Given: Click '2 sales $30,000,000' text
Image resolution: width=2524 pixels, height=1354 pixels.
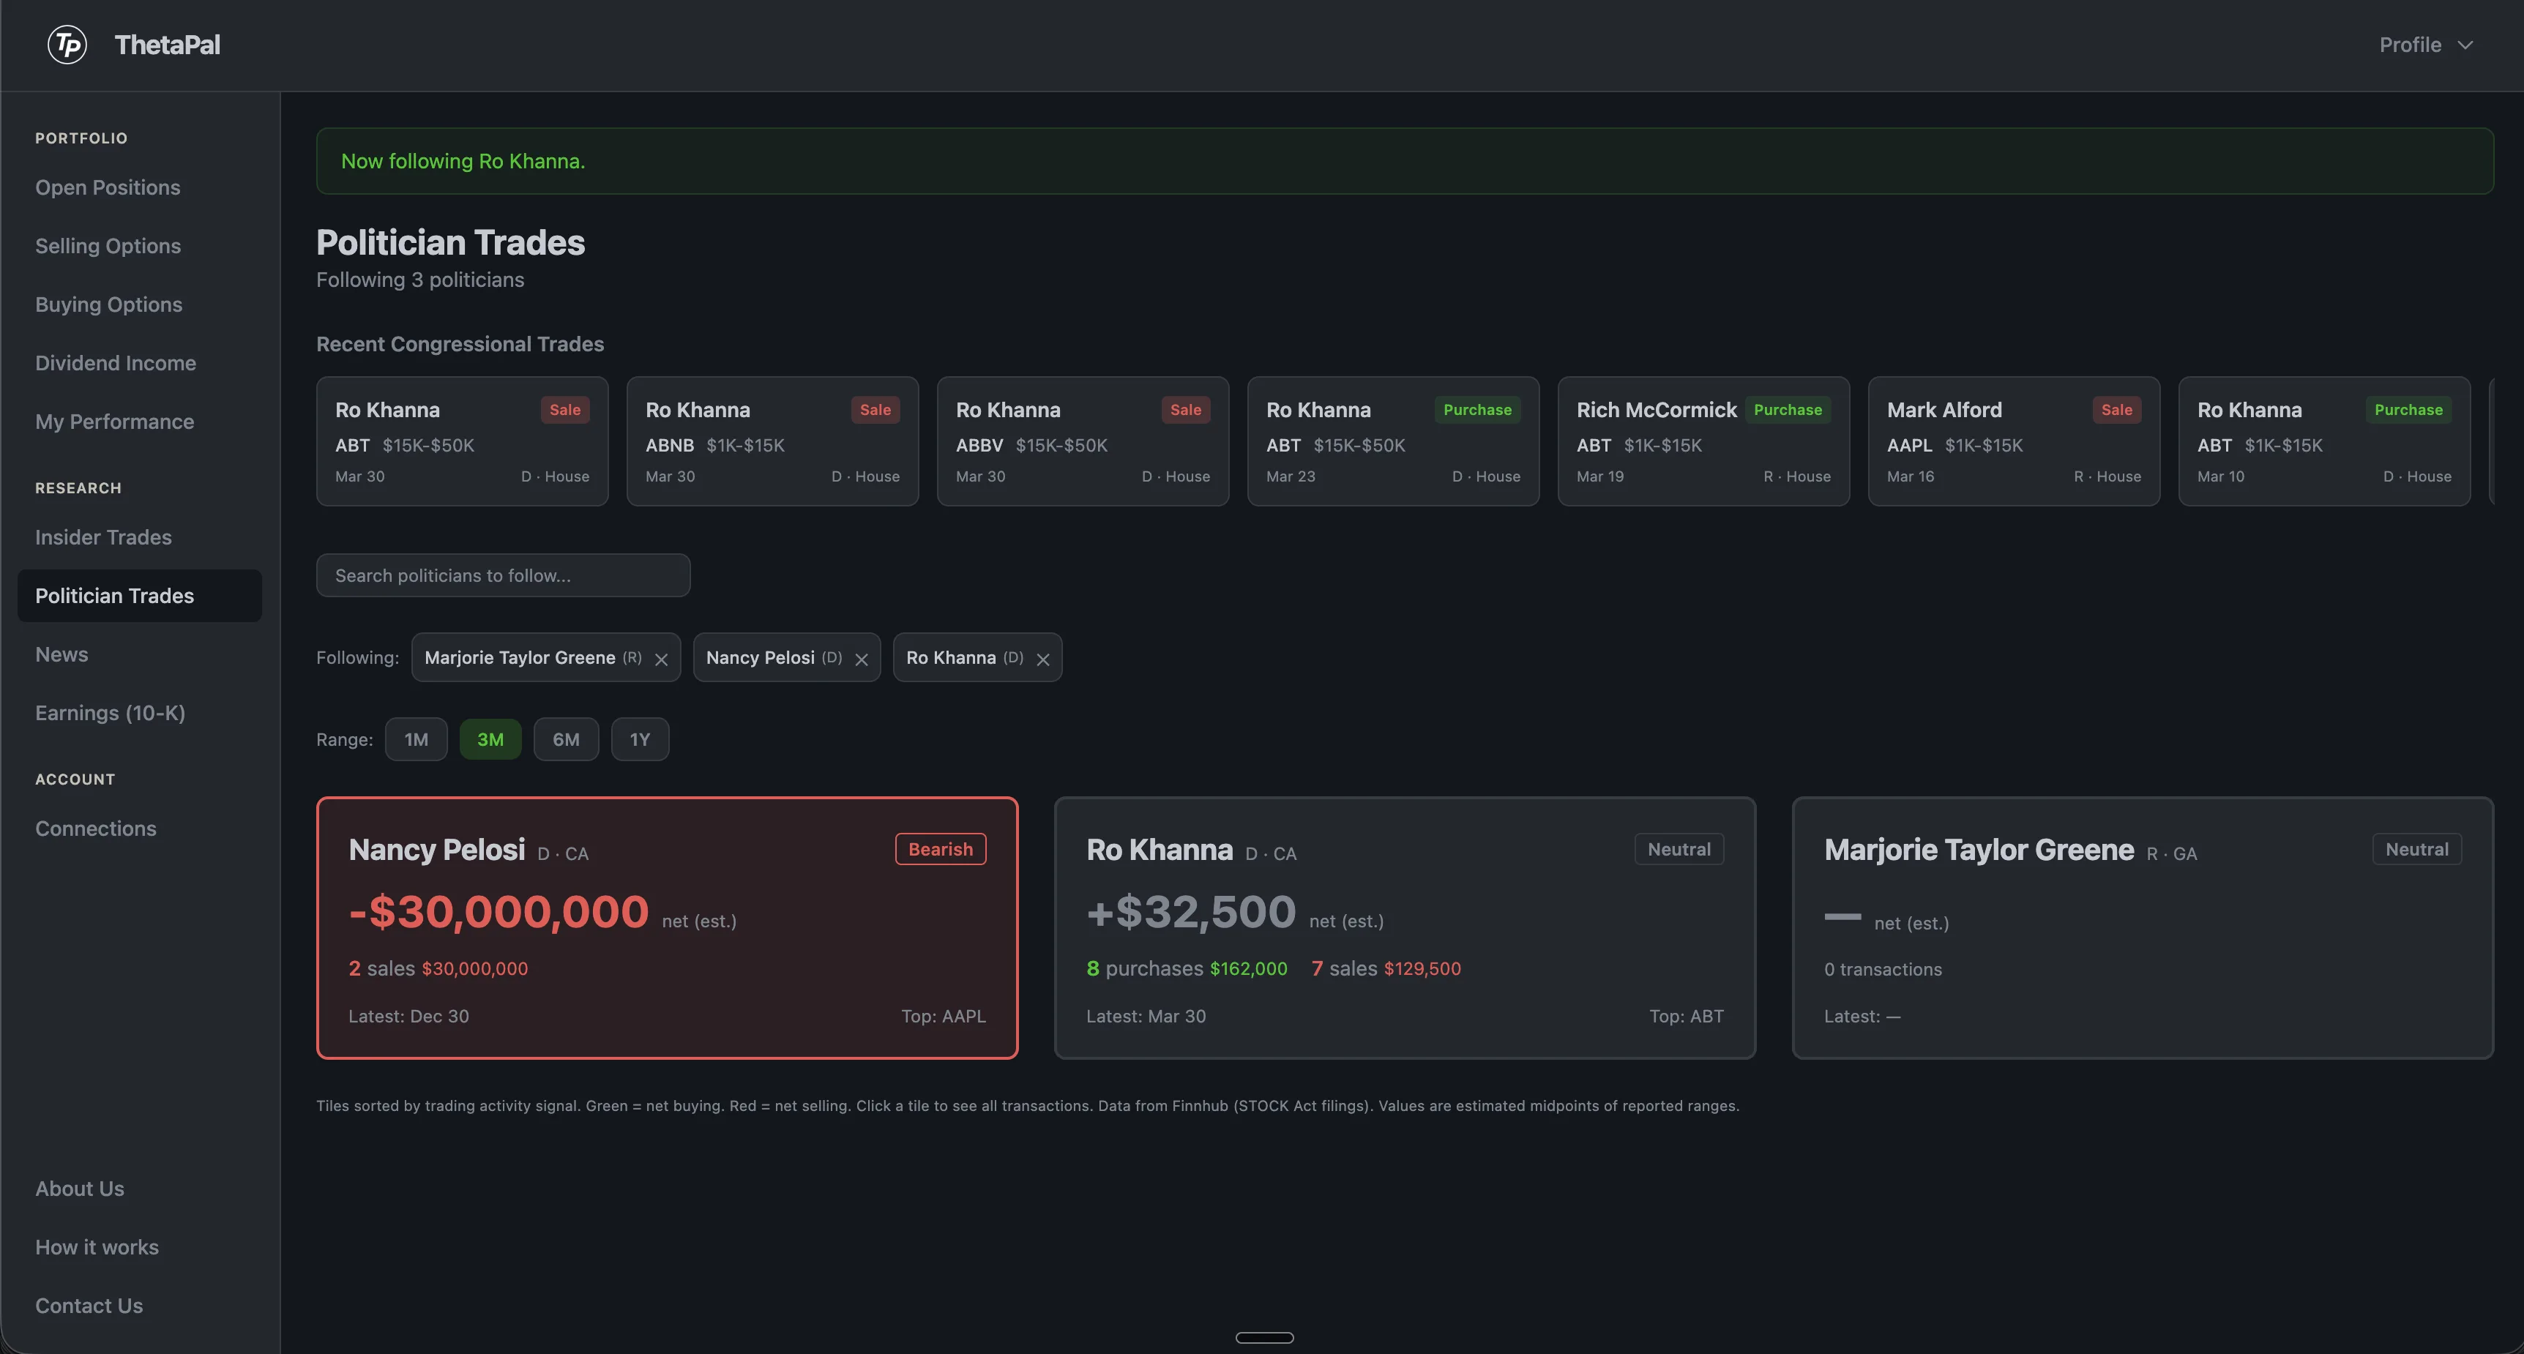Looking at the screenshot, I should click(438, 968).
